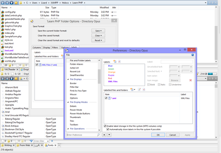Open favorites star in the top pane
This screenshot has height=153, width=221.
[16, 3]
